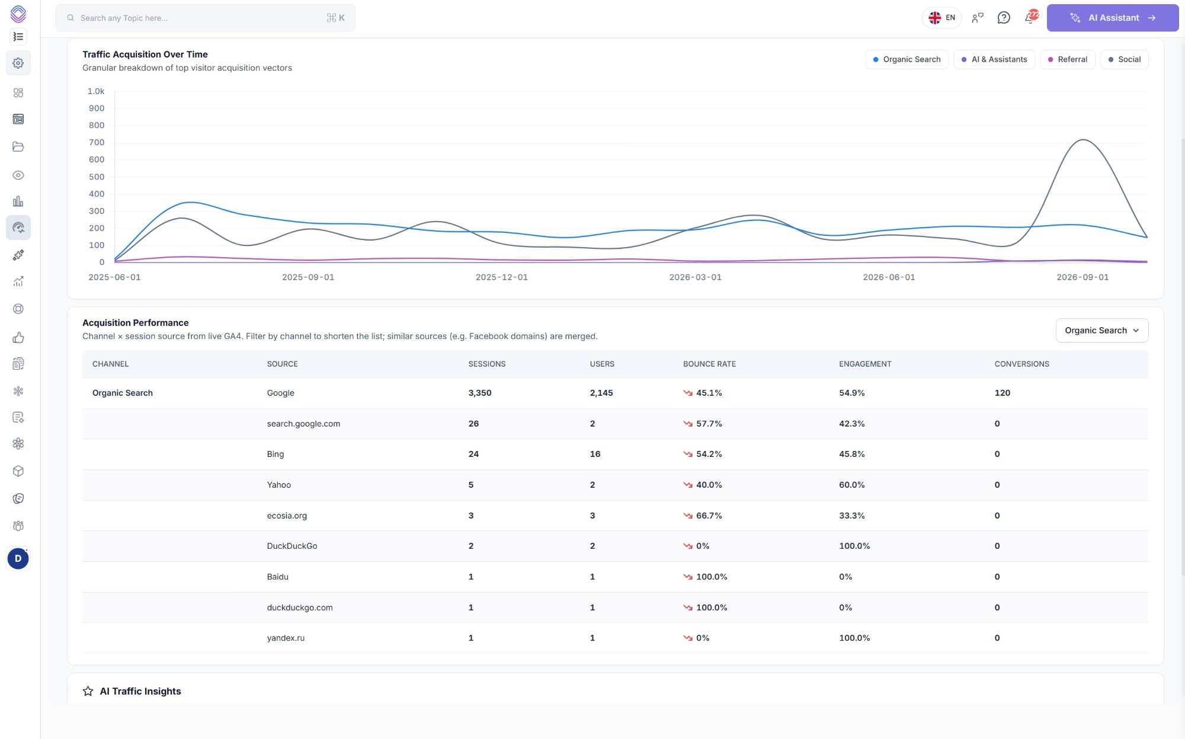
Task: Toggle the Social chart series
Action: (1125, 59)
